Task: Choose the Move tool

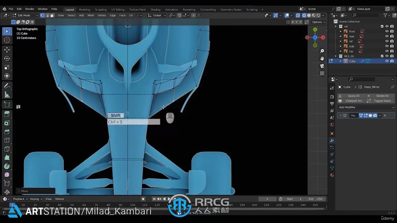Action: click(x=7, y=50)
